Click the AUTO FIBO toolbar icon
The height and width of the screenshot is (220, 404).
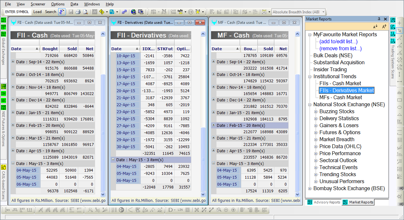pos(154,12)
